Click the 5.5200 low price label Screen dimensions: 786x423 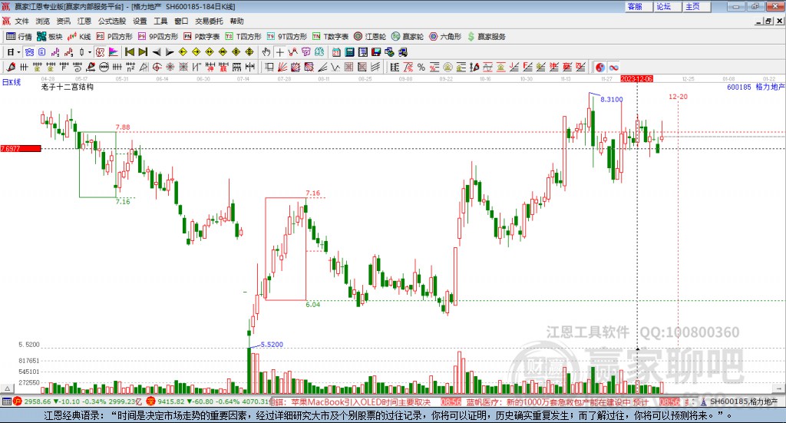(x=272, y=345)
